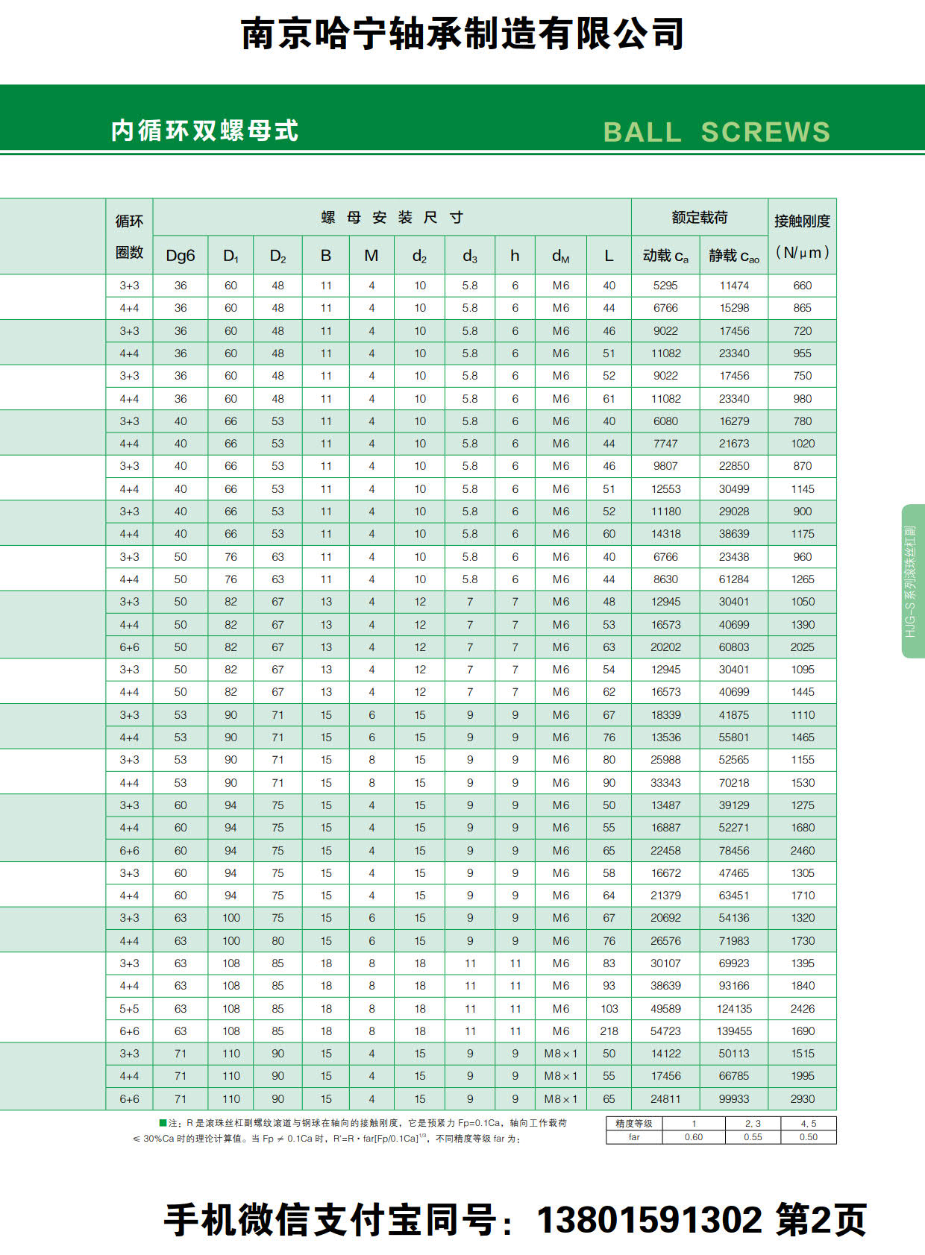
Task: Click stiffness value 1145
Action: point(803,489)
